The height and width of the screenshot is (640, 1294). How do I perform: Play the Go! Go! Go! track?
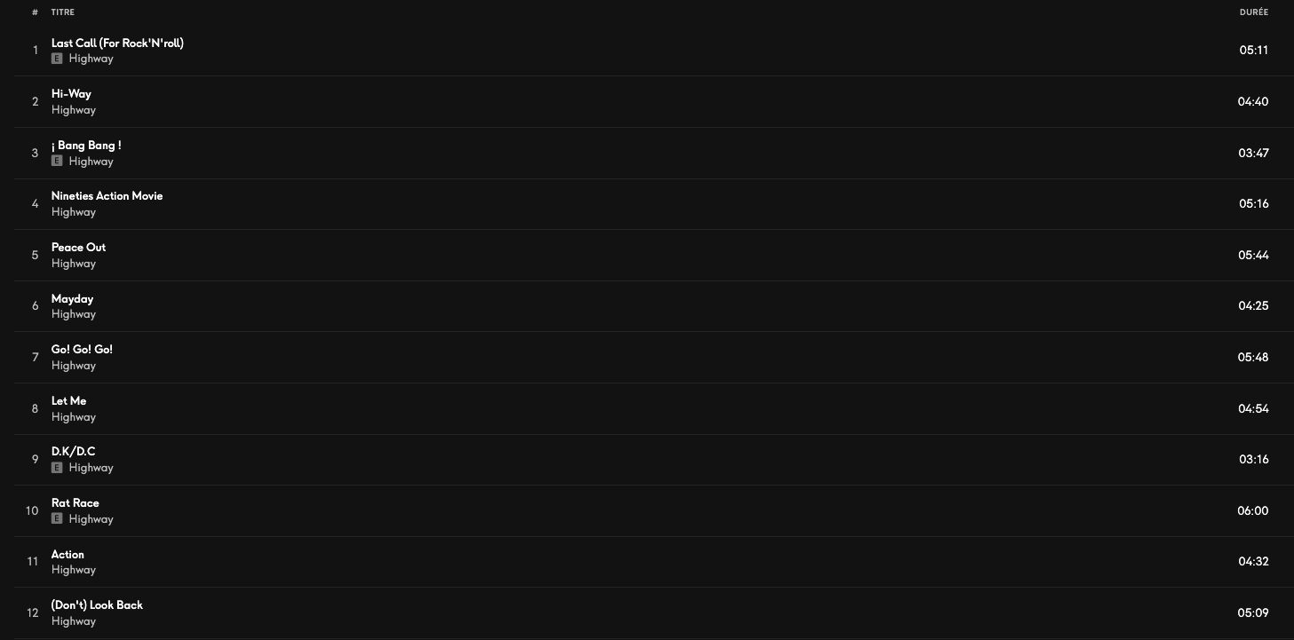click(82, 350)
